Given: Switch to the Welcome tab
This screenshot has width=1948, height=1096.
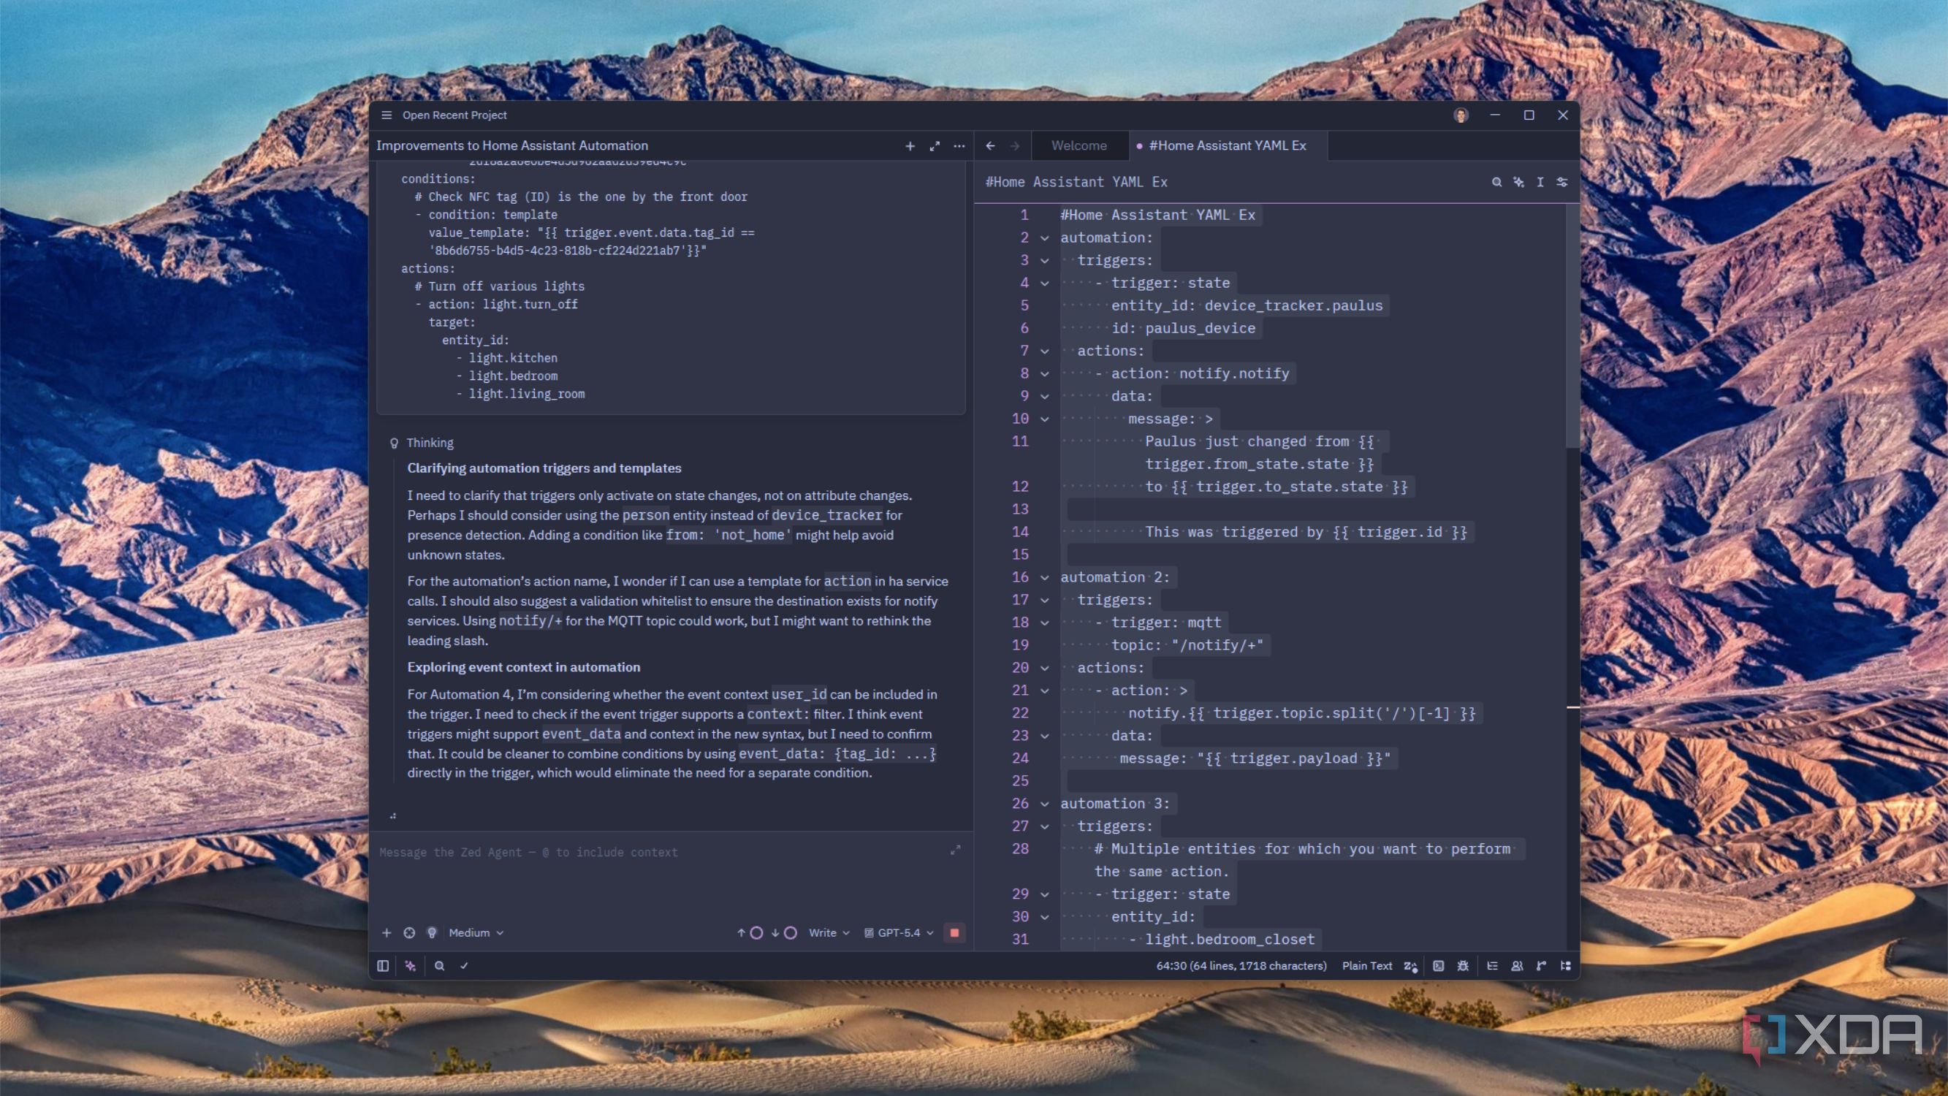Looking at the screenshot, I should pos(1078,146).
